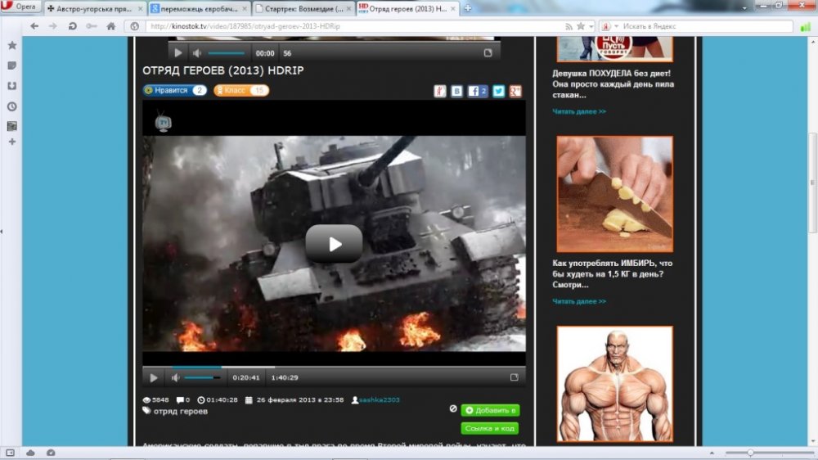Open Opera Turbo status icon

(x=51, y=453)
